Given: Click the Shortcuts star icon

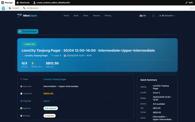Looking at the screenshot, I should (x=18, y=3).
